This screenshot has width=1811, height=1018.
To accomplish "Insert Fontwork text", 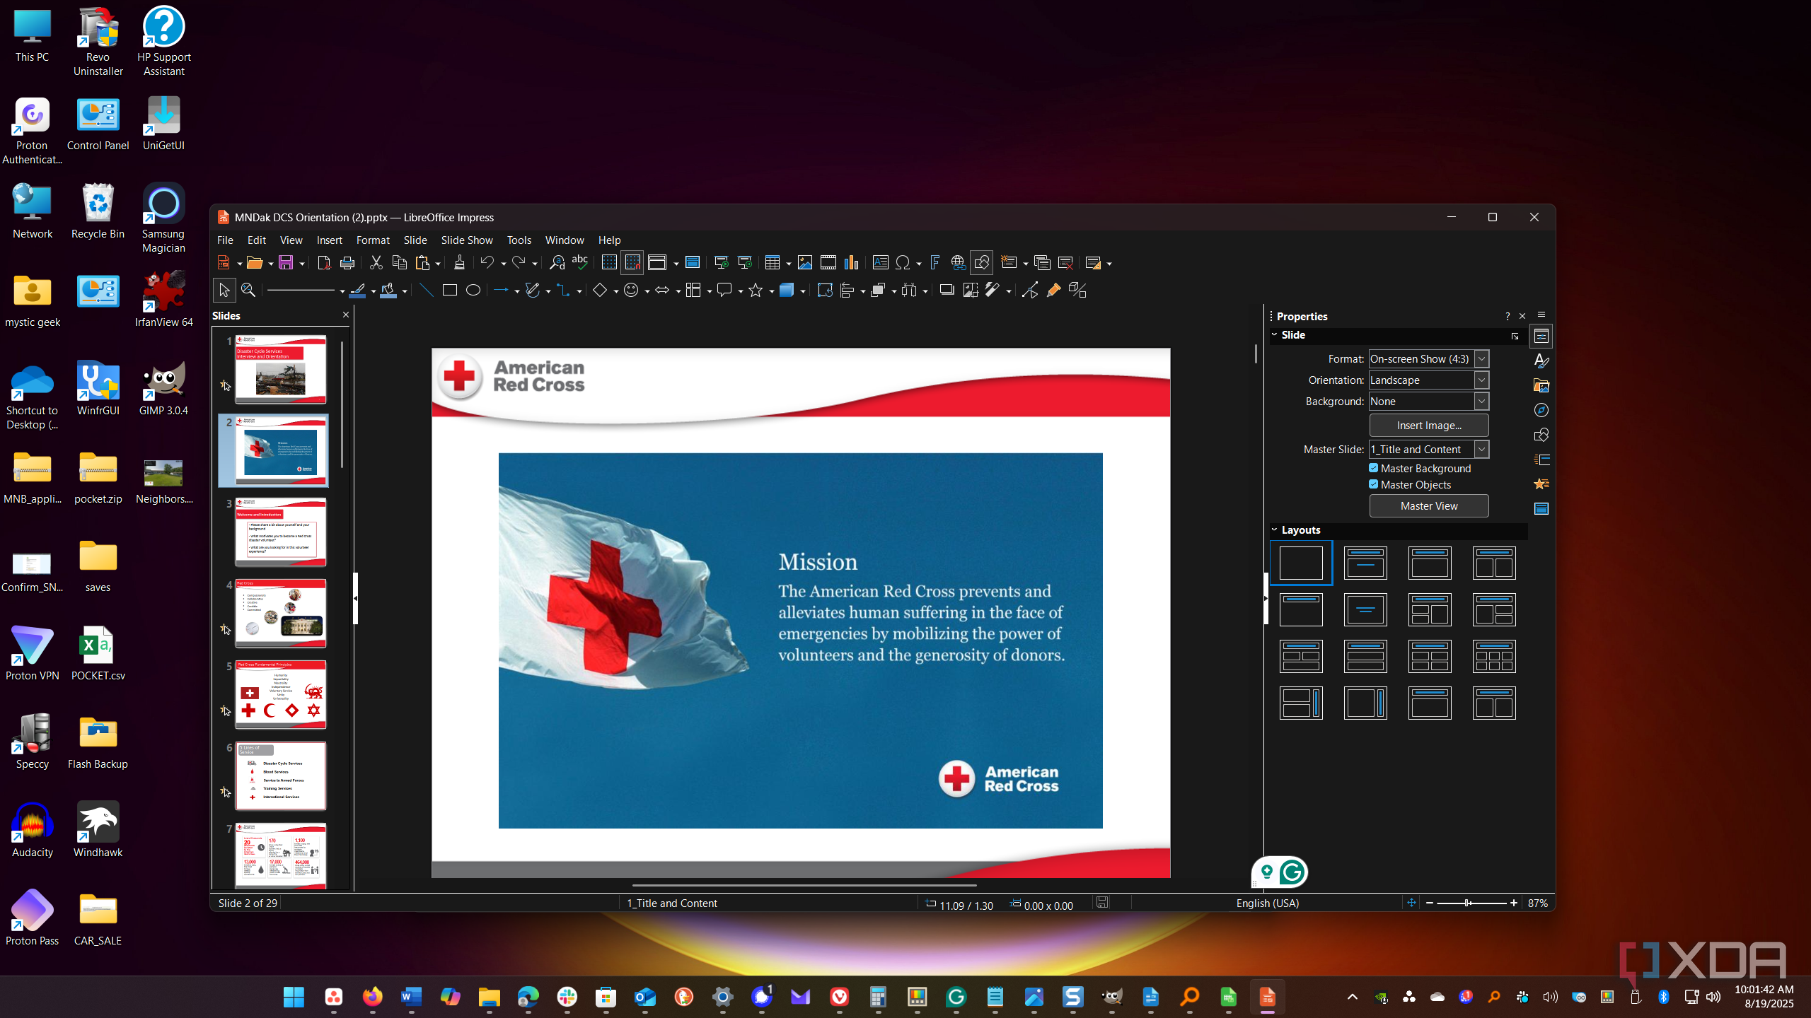I will [x=935, y=263].
